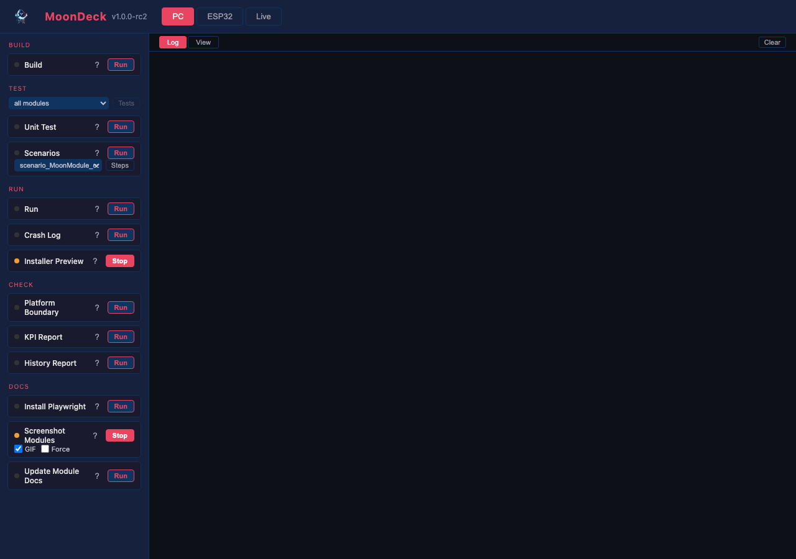Open the scenario_MoonModule dropdown
The image size is (796, 559).
pyautogui.click(x=58, y=165)
